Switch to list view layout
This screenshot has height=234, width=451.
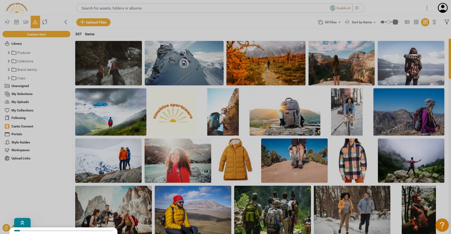tap(407, 22)
